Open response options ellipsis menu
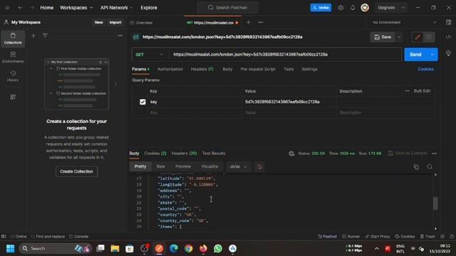The width and height of the screenshot is (456, 256). pos(434,154)
